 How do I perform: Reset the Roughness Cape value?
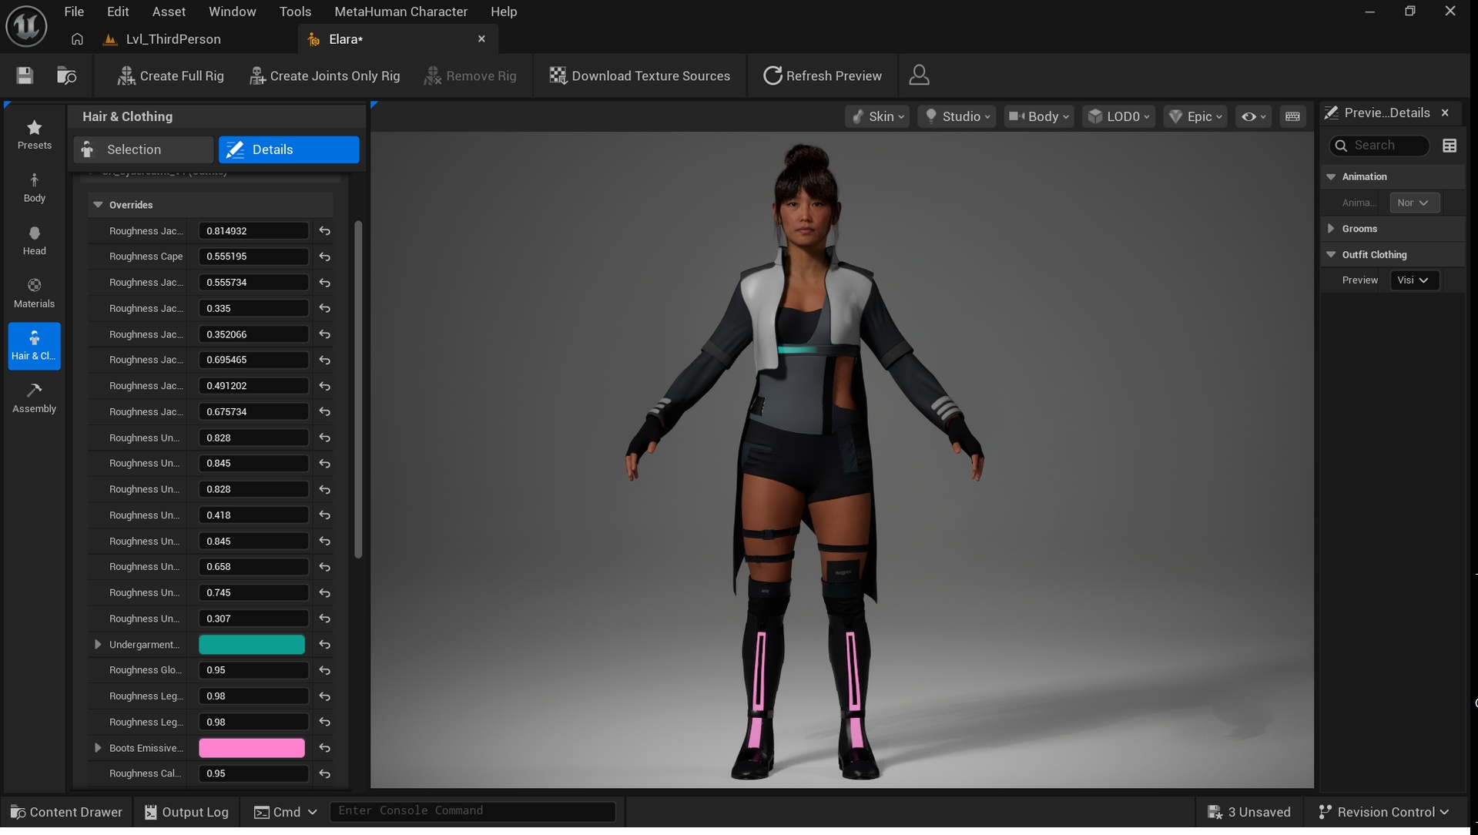tap(325, 257)
